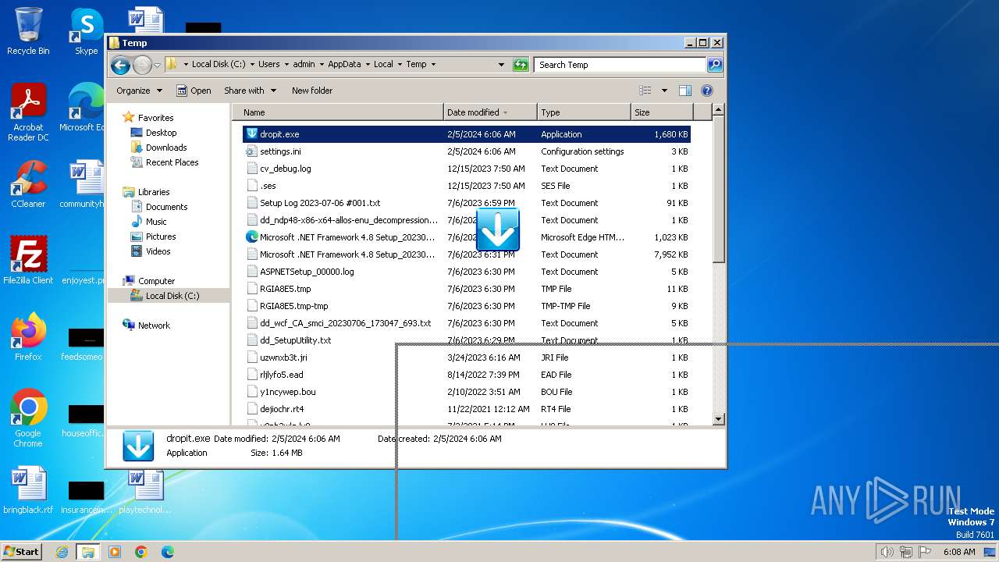Select Recent Places in navigation pane
This screenshot has width=999, height=562.
(172, 162)
